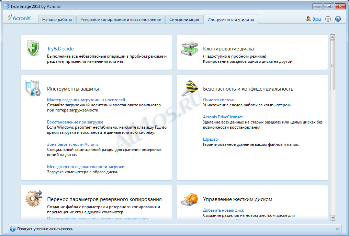Open Восстановление при загрузке link

click(75, 122)
